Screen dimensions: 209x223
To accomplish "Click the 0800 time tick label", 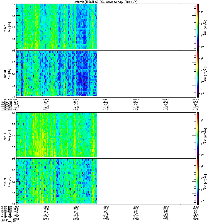I will pyautogui.click(x=196, y=219).
